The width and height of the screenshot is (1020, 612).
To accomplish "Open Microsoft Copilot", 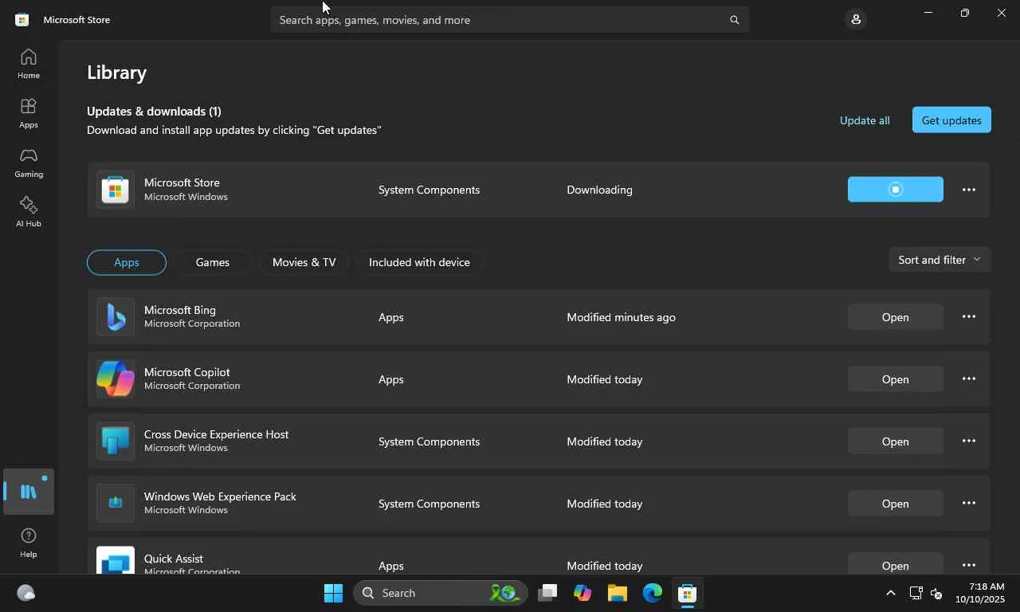I will pos(896,379).
